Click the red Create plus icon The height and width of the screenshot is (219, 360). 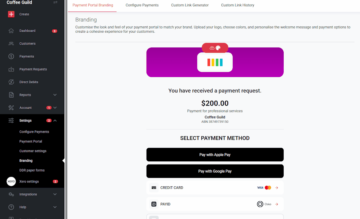point(11,14)
